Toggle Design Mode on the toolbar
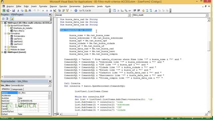Image resolution: width=213 pixels, height=120 pixels. pyautogui.click(x=55, y=11)
